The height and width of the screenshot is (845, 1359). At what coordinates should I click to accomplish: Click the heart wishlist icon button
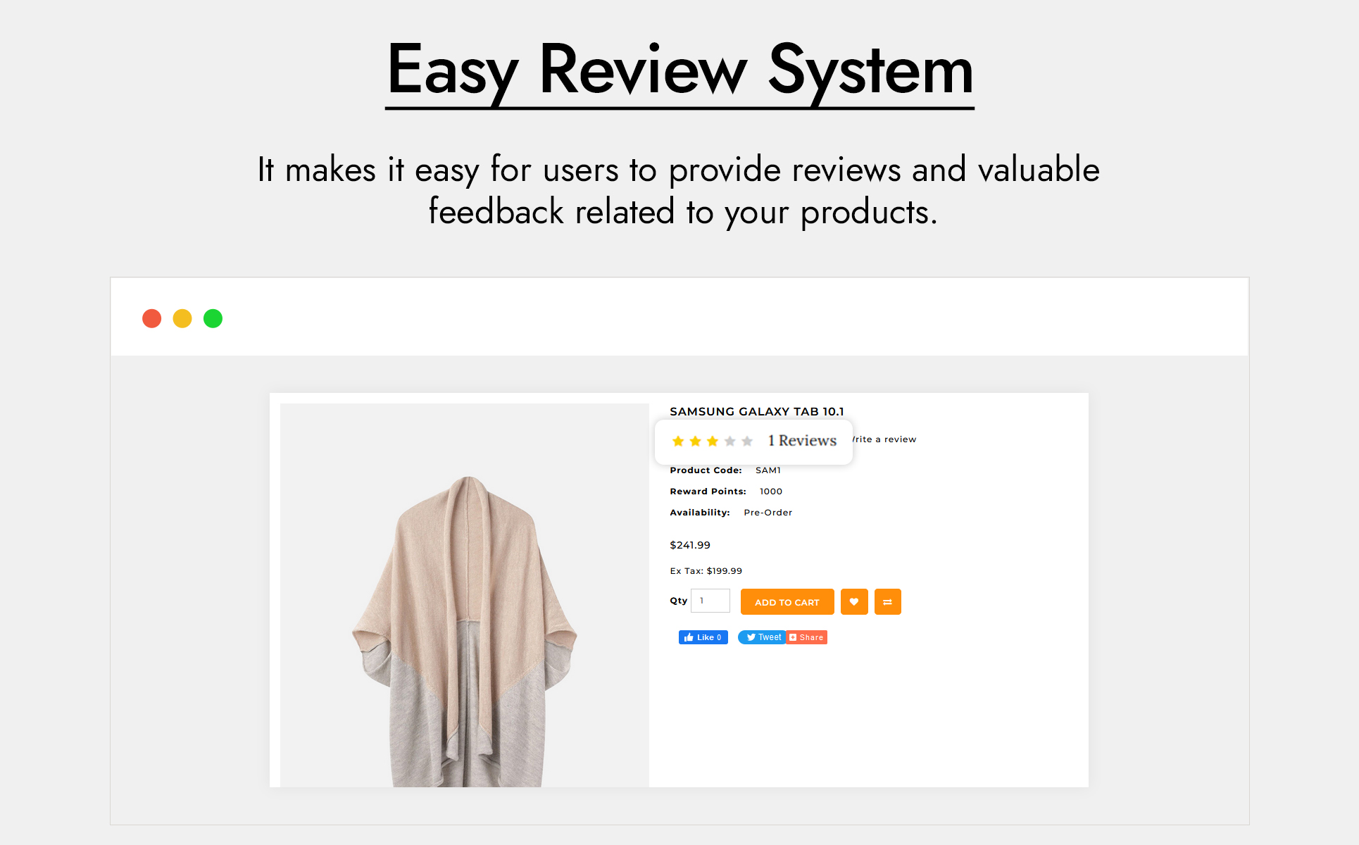point(854,602)
